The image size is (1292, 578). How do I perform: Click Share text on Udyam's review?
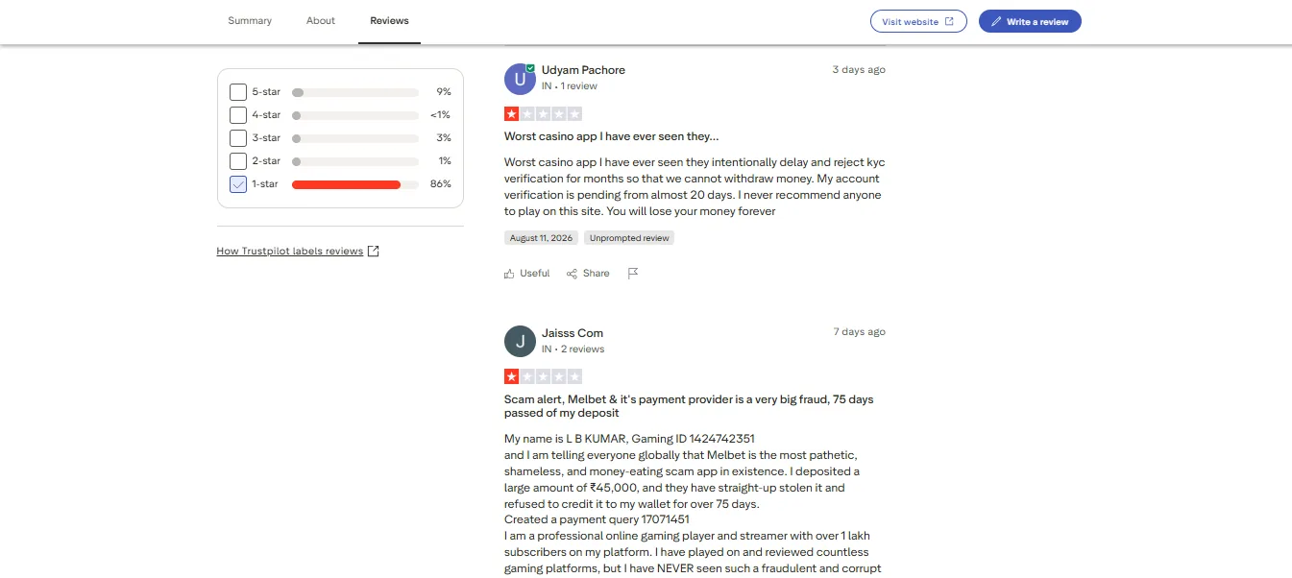[597, 274]
